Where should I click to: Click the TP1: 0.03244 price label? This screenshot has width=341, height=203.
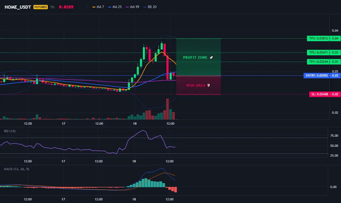tap(318, 62)
